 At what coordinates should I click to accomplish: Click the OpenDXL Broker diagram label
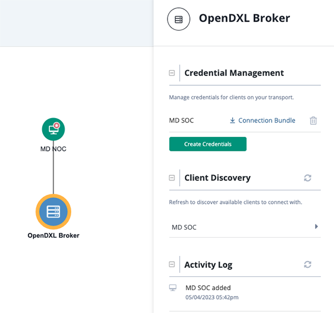click(53, 236)
